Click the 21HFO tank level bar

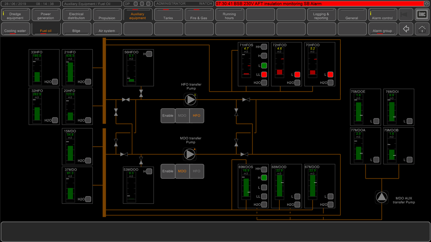[x=70, y=72]
